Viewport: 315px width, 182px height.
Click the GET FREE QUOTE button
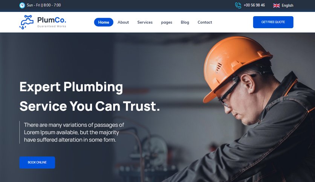[273, 22]
